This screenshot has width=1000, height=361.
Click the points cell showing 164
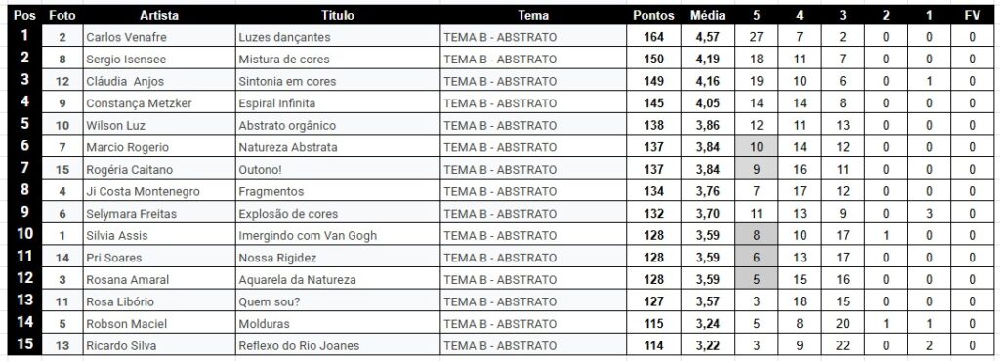653,37
